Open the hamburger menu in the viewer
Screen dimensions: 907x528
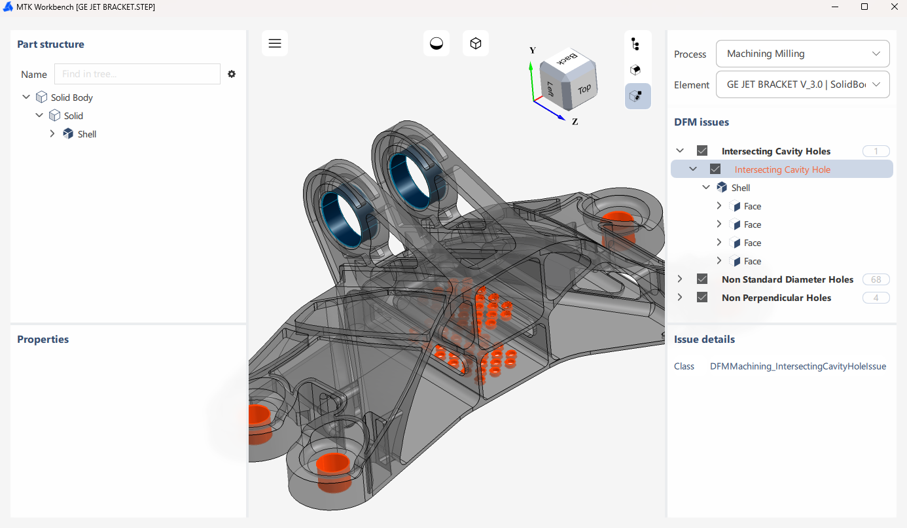[274, 43]
